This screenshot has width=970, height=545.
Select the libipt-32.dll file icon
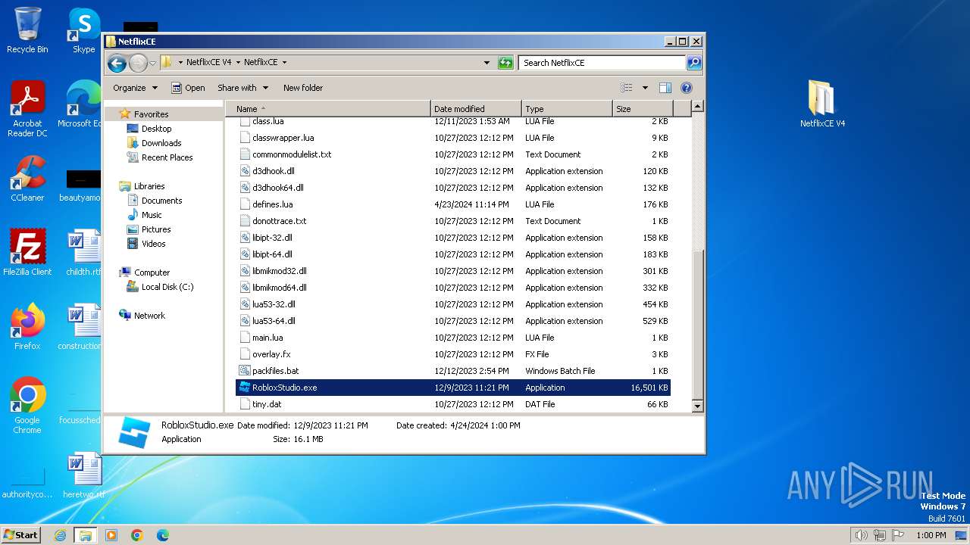tap(245, 238)
